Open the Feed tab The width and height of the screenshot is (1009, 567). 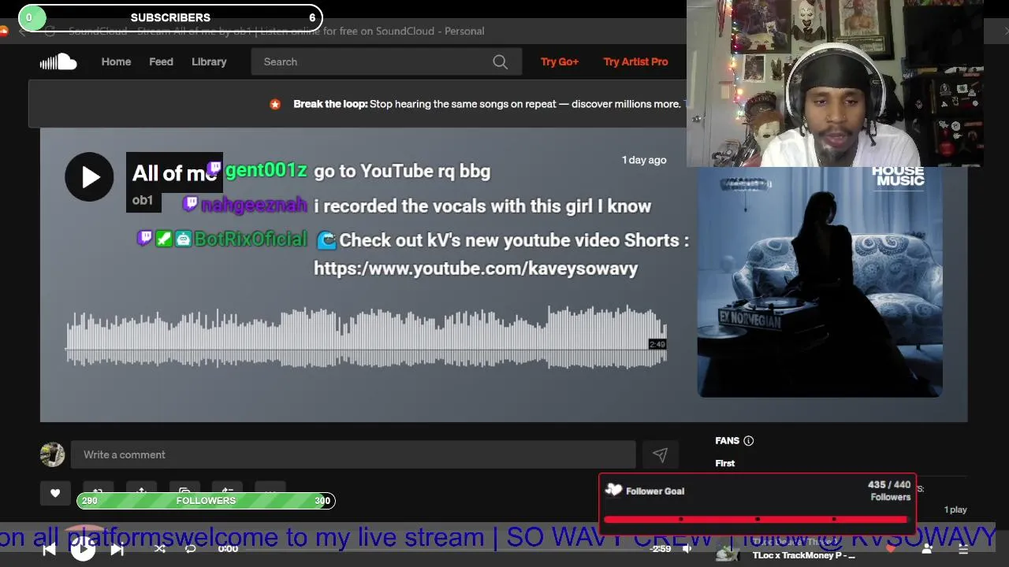point(161,61)
